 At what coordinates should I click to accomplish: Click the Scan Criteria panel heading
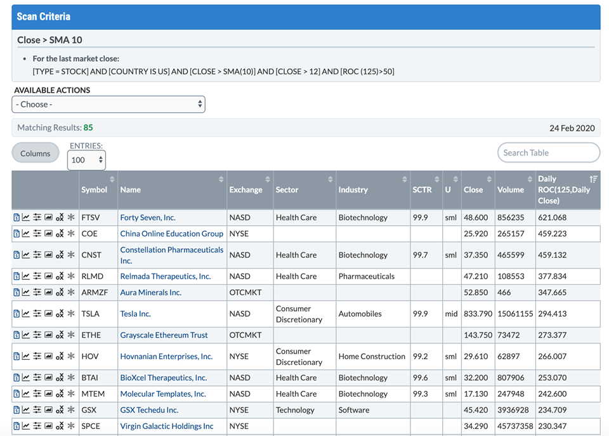(44, 17)
